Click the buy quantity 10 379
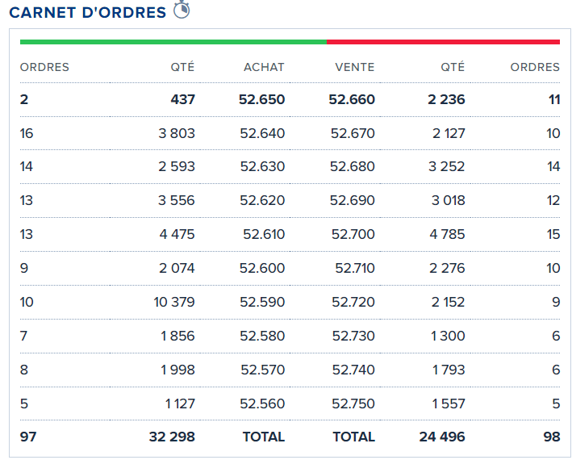This screenshot has height=460, width=572. click(173, 302)
